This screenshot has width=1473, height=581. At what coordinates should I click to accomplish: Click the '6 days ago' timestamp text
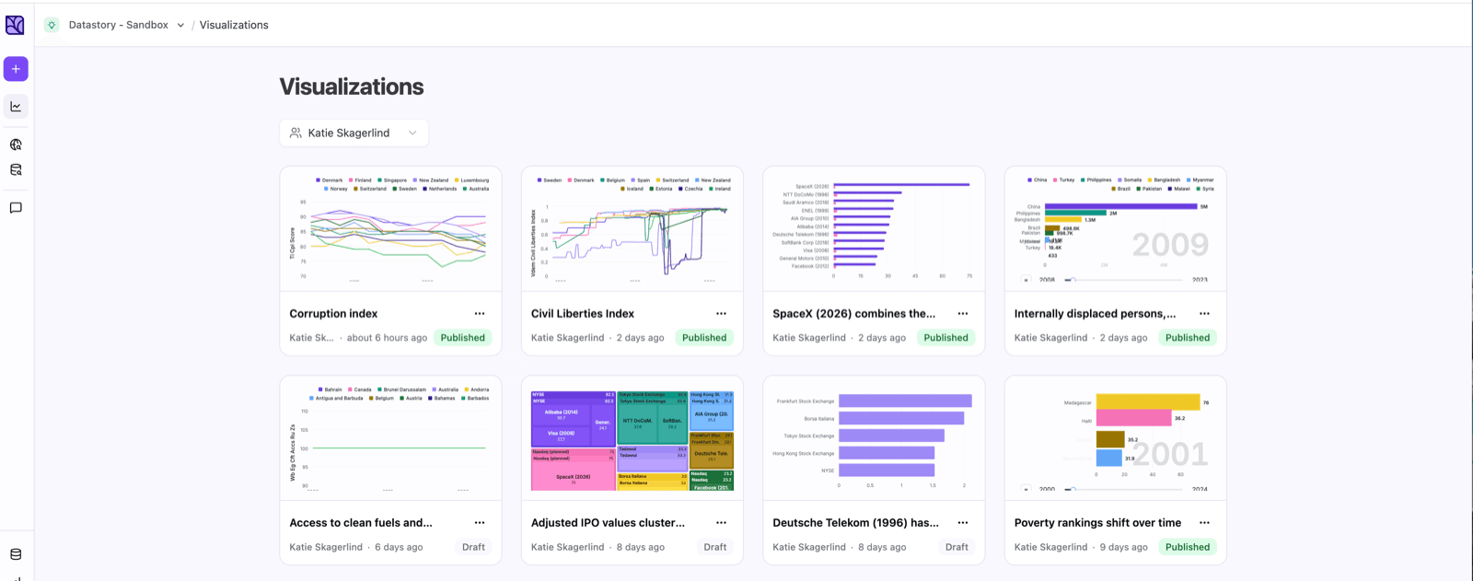tap(399, 547)
